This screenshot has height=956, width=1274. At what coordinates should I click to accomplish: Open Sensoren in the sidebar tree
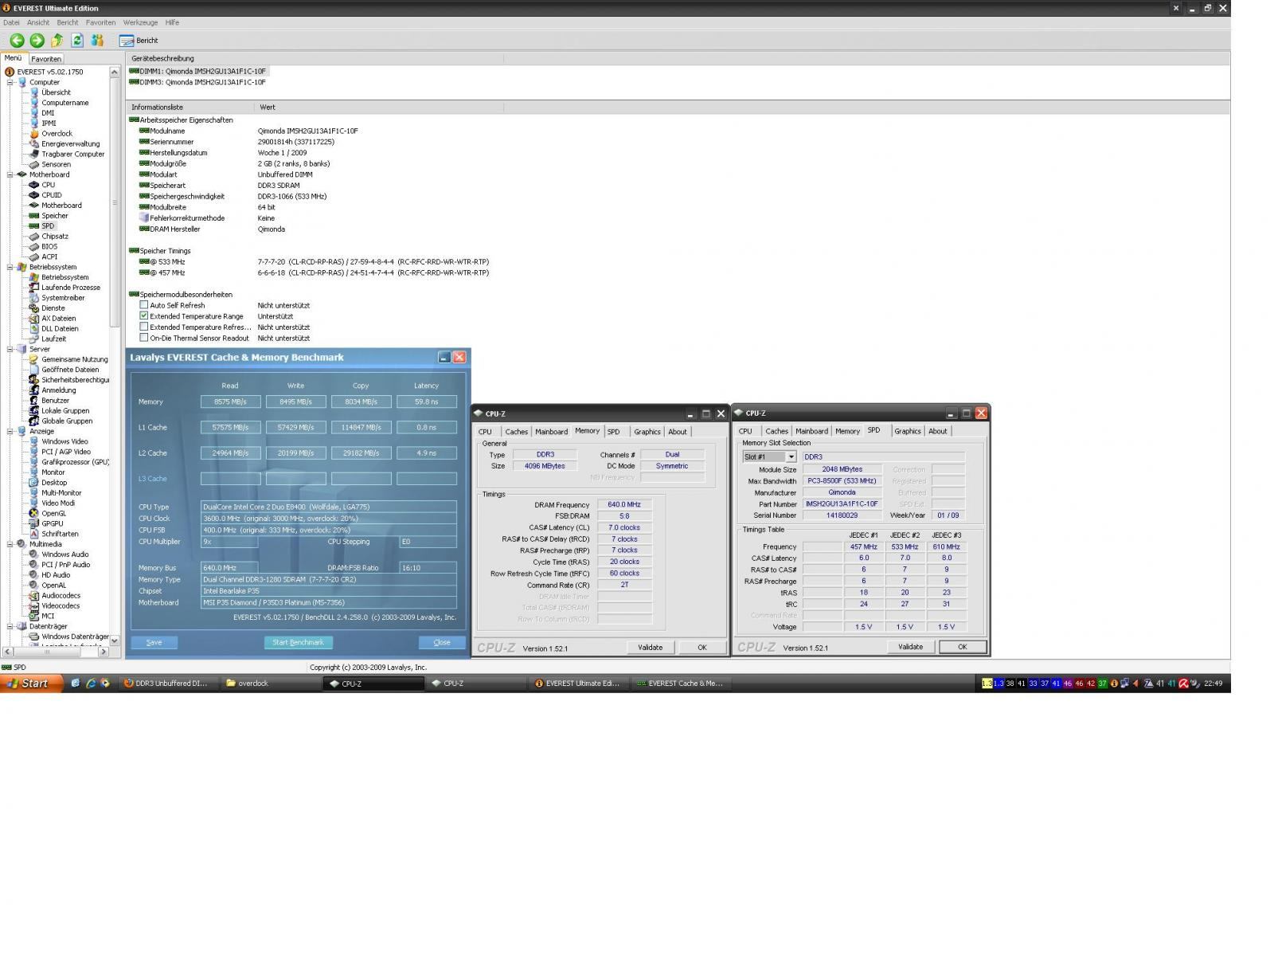coord(56,165)
